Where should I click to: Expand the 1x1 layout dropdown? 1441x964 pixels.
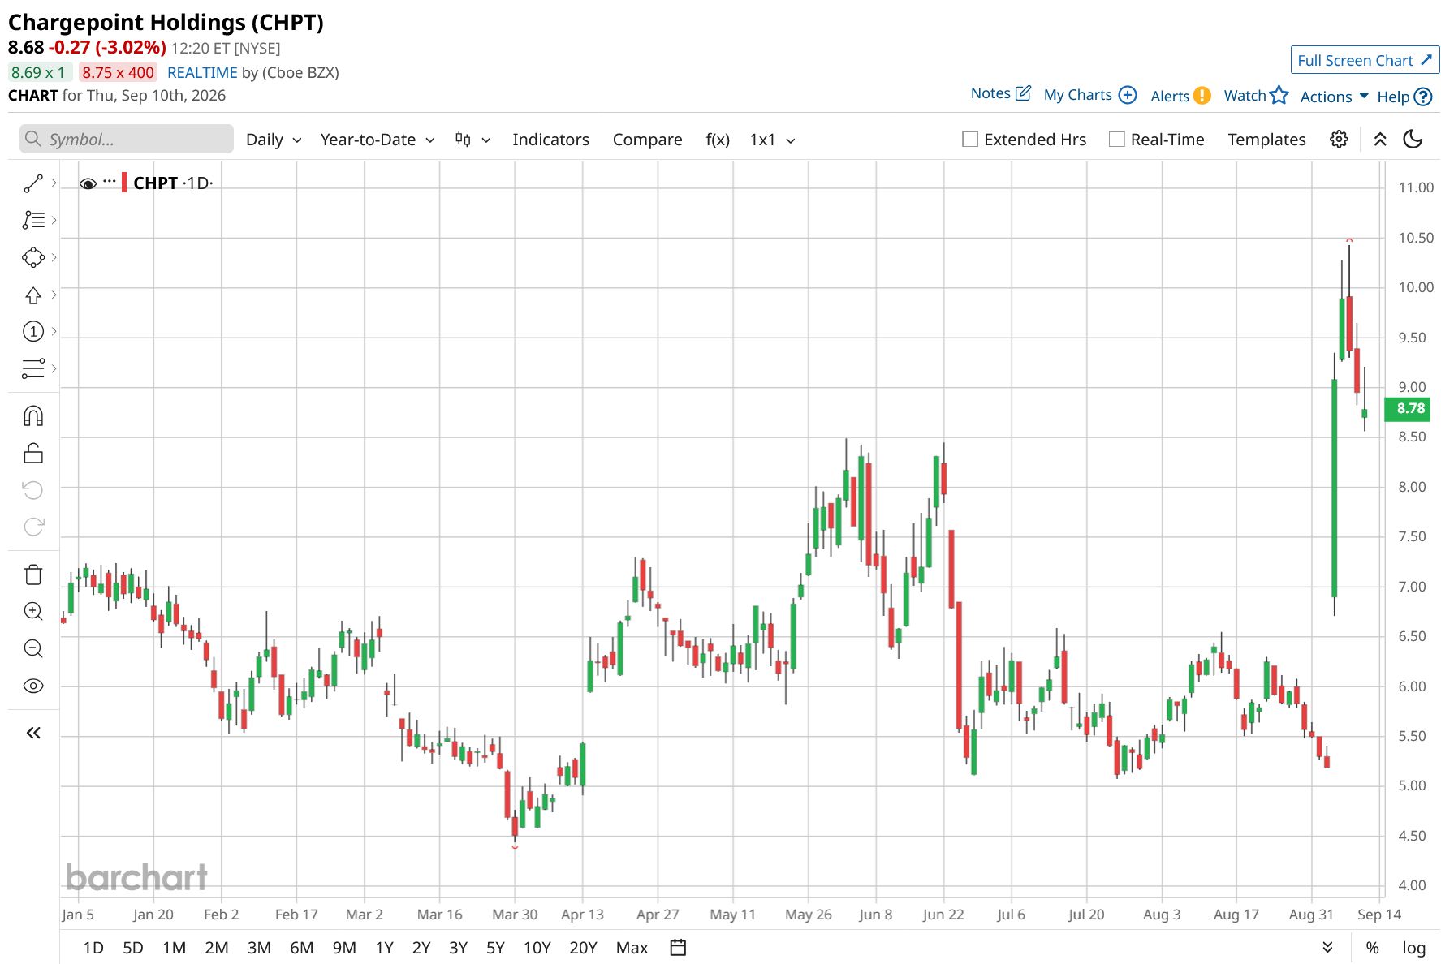tap(772, 140)
